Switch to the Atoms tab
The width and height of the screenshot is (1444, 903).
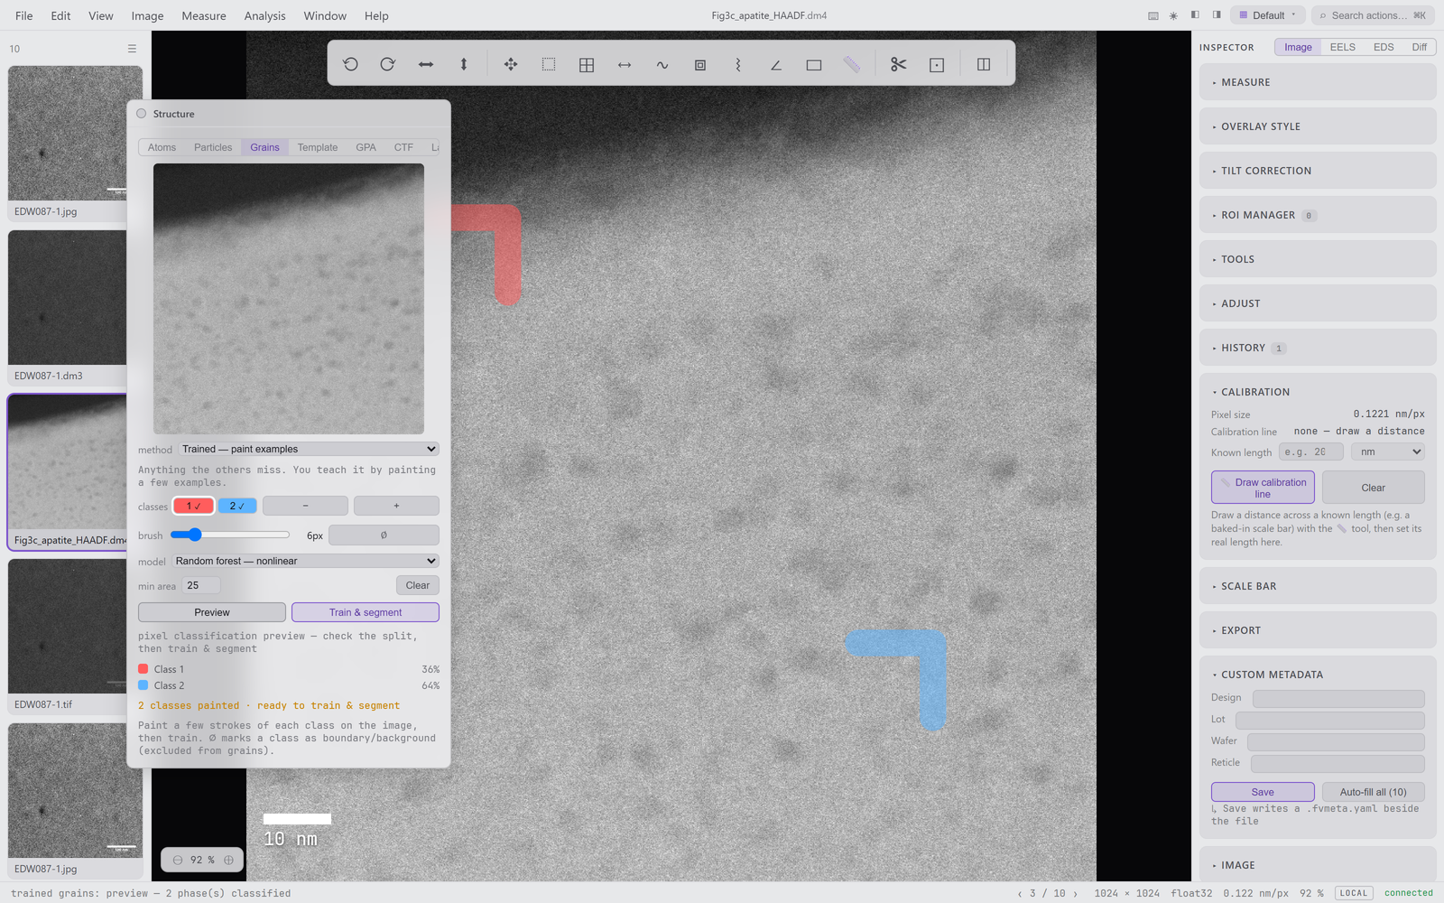(162, 147)
